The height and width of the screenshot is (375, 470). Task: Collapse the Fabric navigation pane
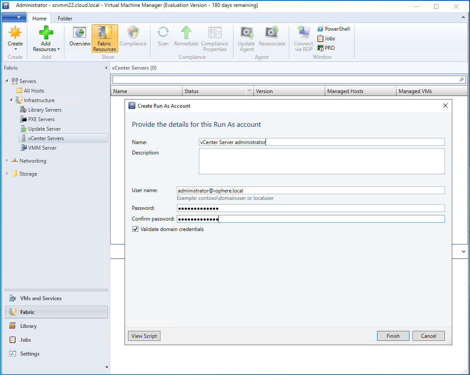click(106, 68)
